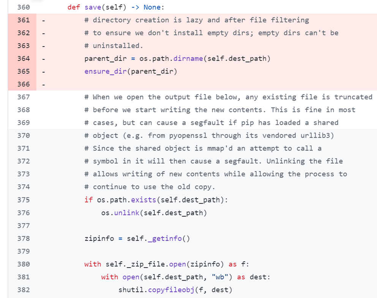Click the minus marker on line 362
Image resolution: width=377 pixels, height=298 pixels.
point(44,33)
